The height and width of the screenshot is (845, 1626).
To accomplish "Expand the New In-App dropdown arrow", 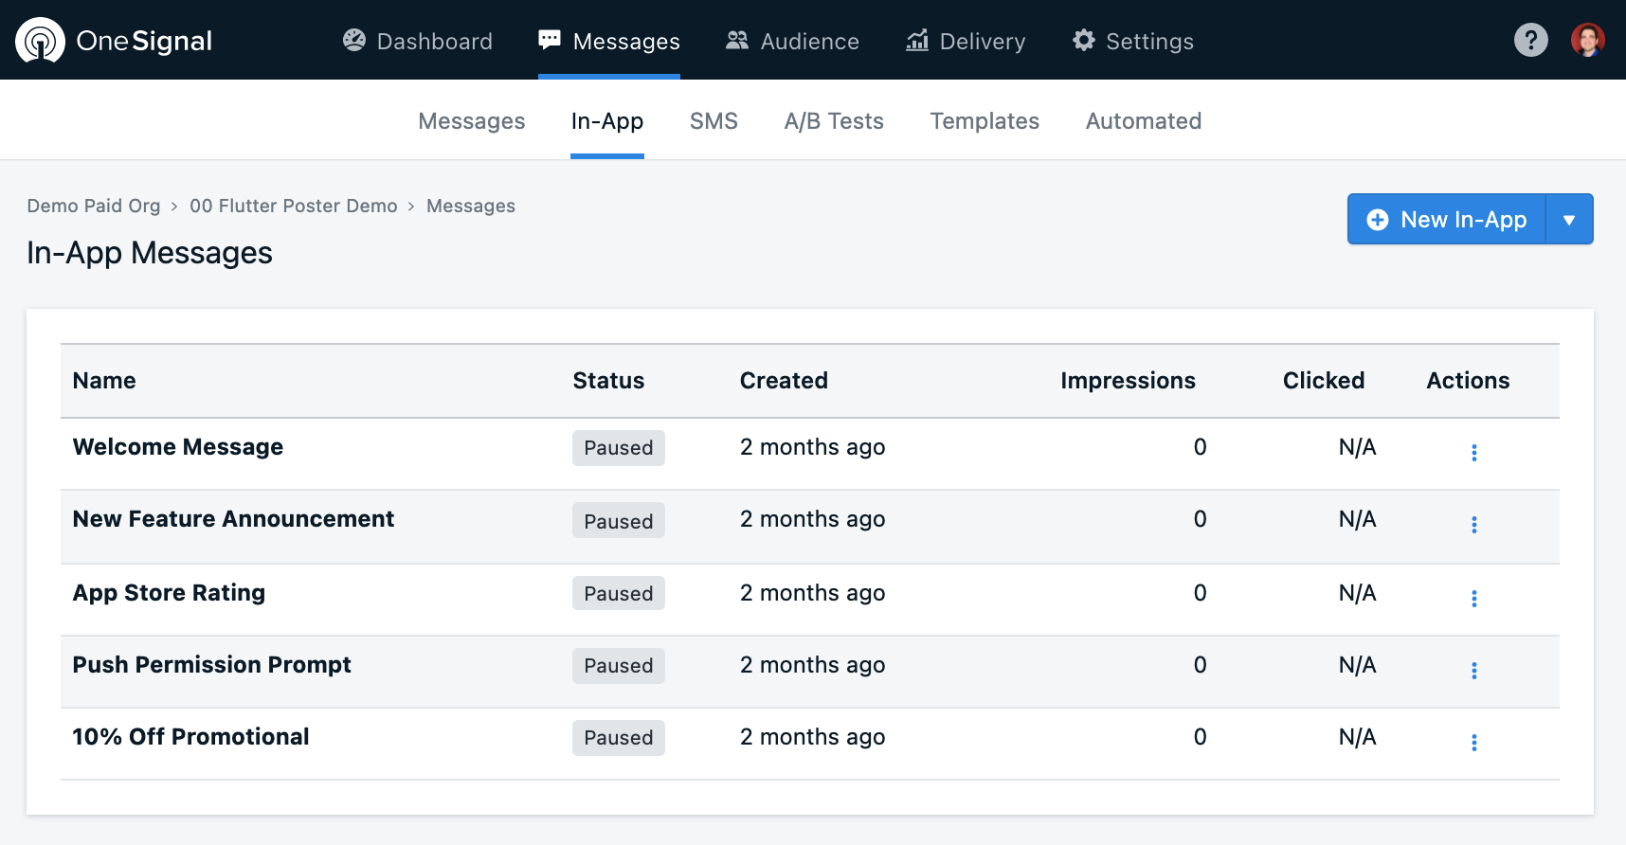I will point(1569,220).
